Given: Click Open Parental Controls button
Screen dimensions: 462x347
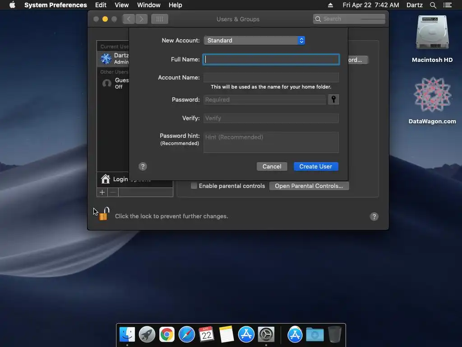Looking at the screenshot, I should pos(309,186).
